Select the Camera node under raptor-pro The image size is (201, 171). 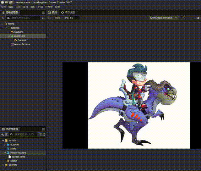(x=23, y=40)
